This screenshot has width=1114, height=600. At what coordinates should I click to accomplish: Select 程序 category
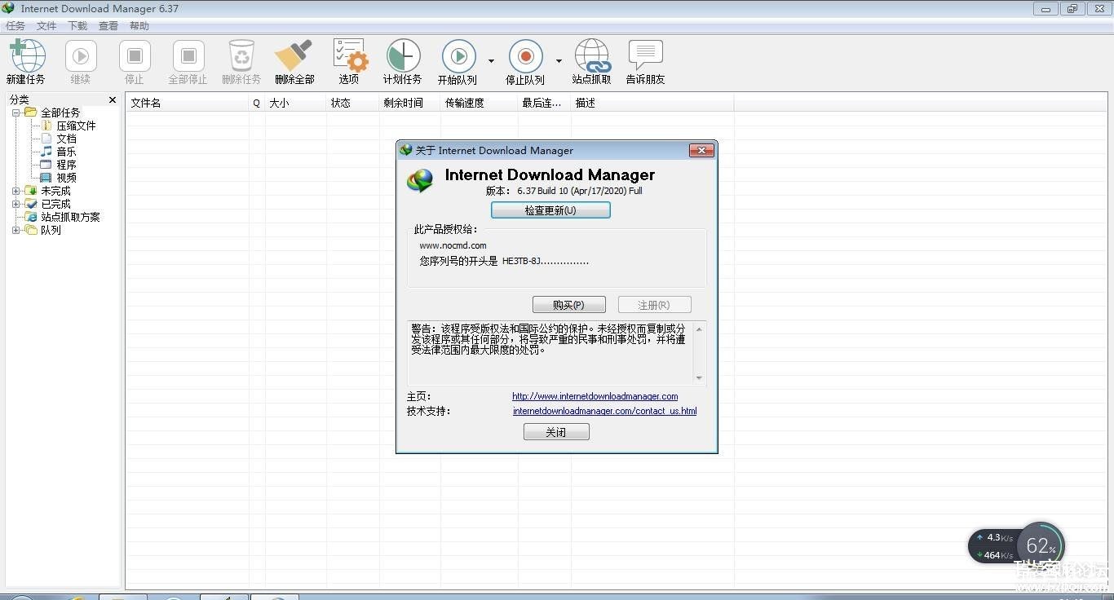(x=66, y=165)
